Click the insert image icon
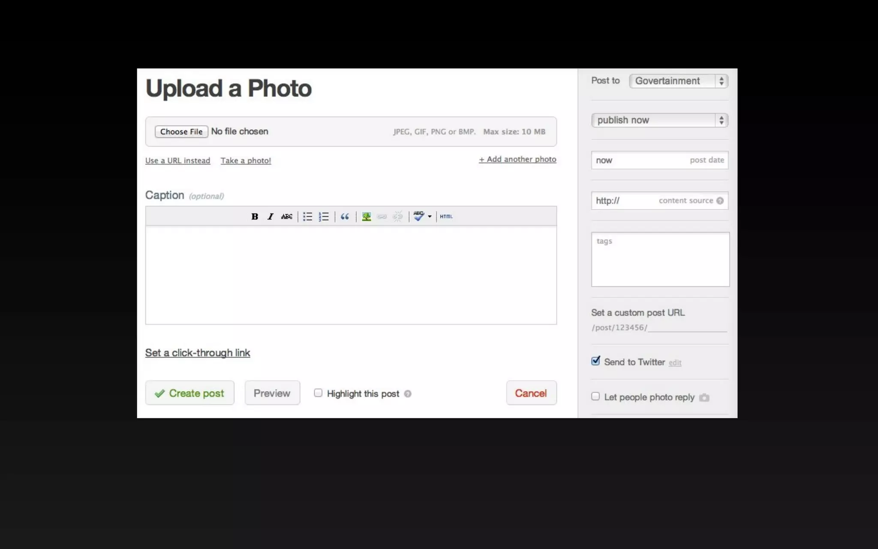 point(366,217)
